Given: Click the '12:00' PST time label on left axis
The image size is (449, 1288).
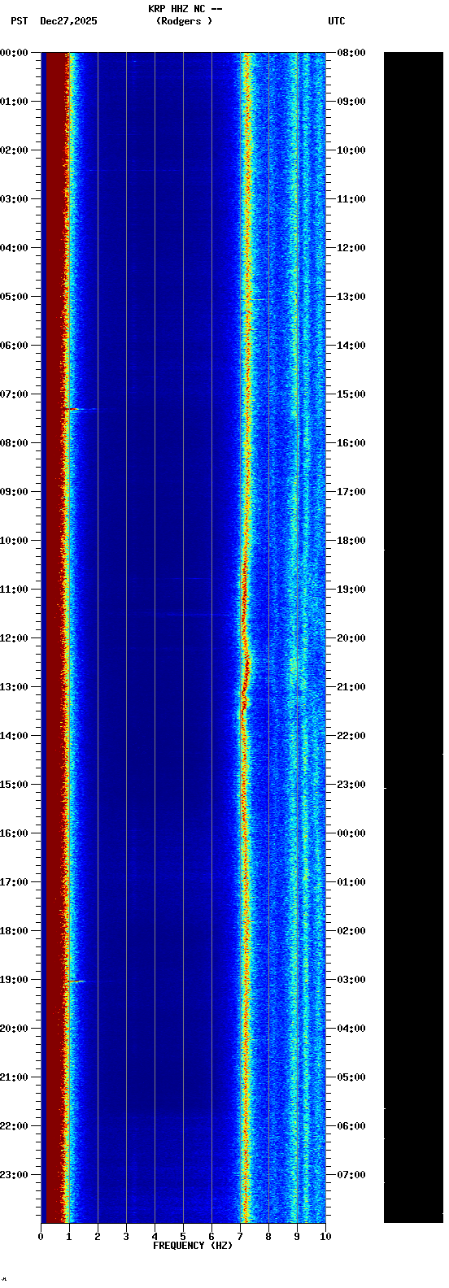Looking at the screenshot, I should [14, 638].
